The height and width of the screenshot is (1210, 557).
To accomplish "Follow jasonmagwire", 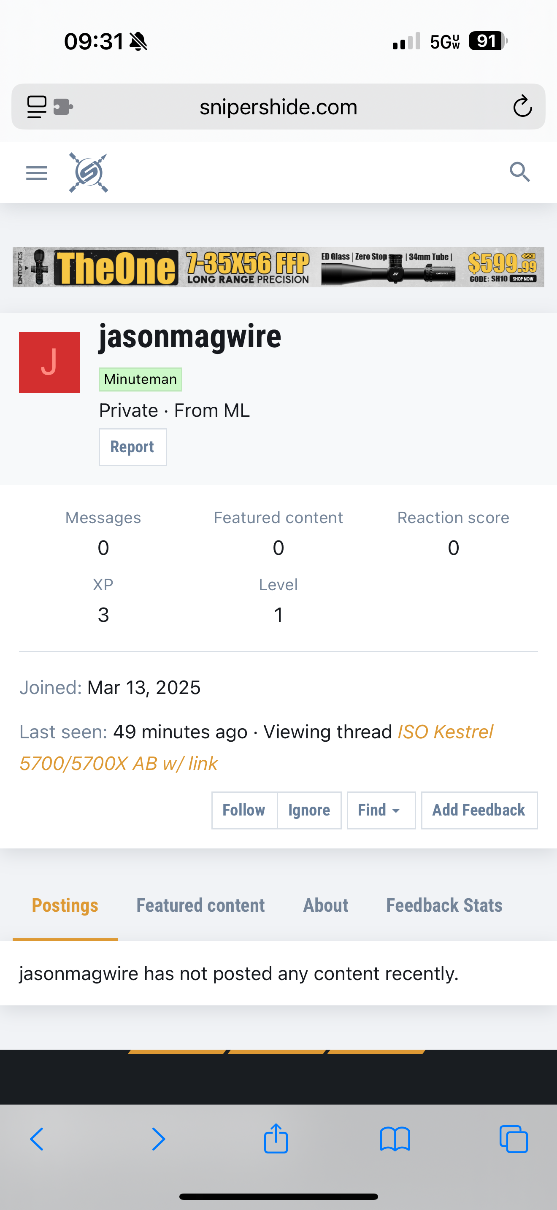I will (x=244, y=810).
